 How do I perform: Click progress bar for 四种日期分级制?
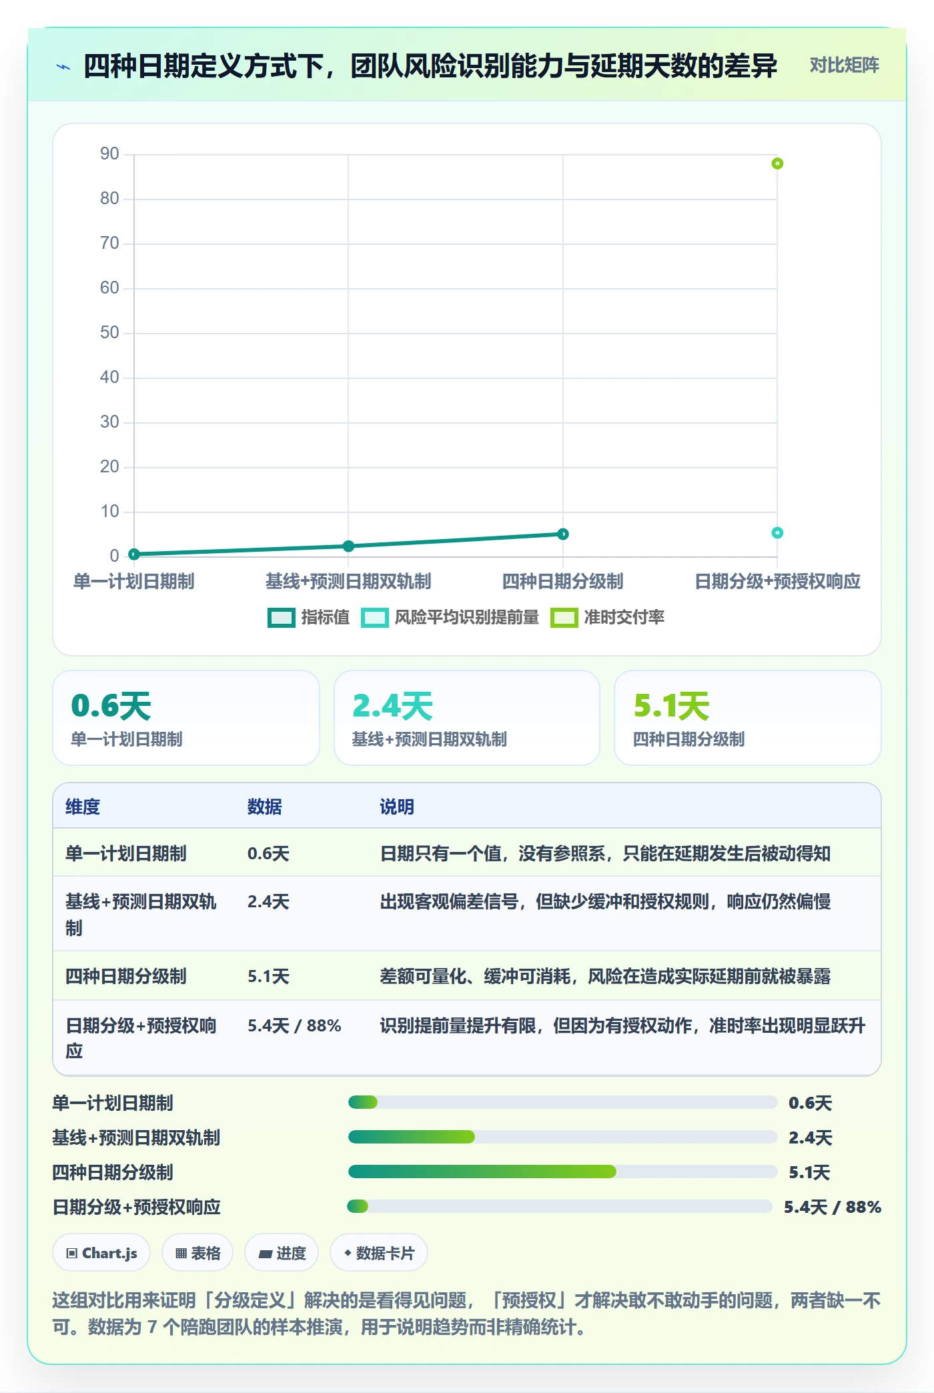click(x=562, y=1172)
